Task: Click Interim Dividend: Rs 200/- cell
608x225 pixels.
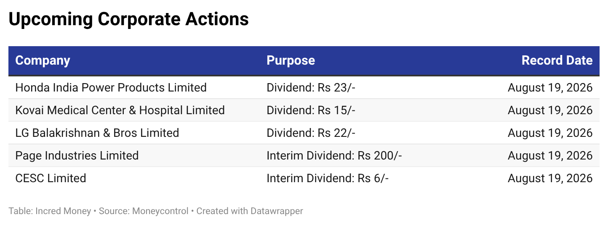Action: tap(334, 156)
